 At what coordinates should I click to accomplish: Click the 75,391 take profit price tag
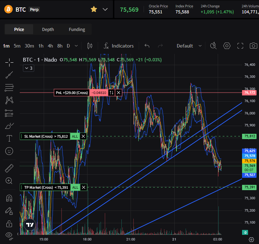click(249, 187)
